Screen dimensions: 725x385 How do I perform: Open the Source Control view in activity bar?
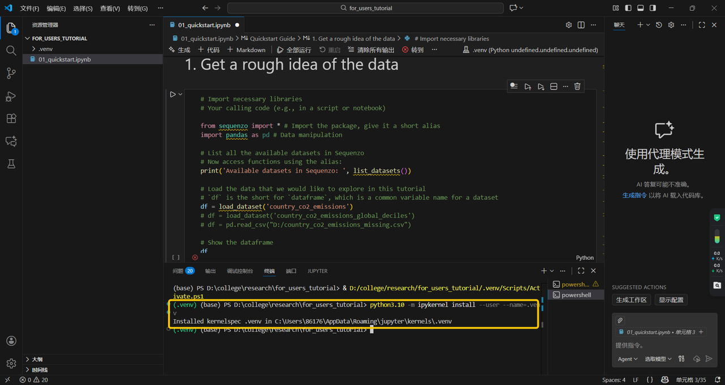coord(11,73)
